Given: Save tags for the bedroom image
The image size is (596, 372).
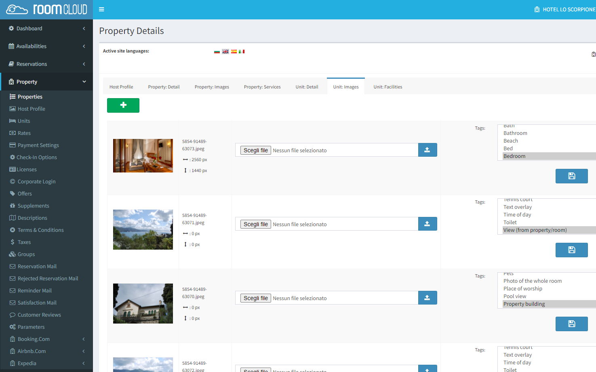Looking at the screenshot, I should click(x=571, y=176).
